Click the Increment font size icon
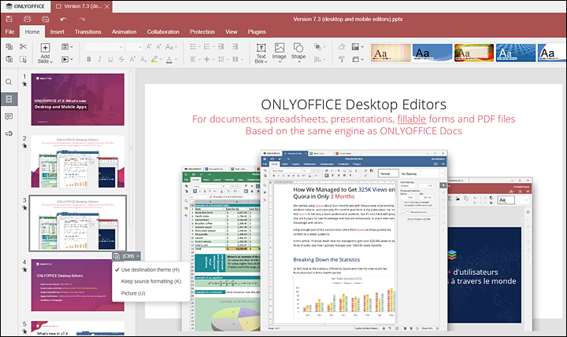Screen dimensions: 567x337 coord(149,47)
